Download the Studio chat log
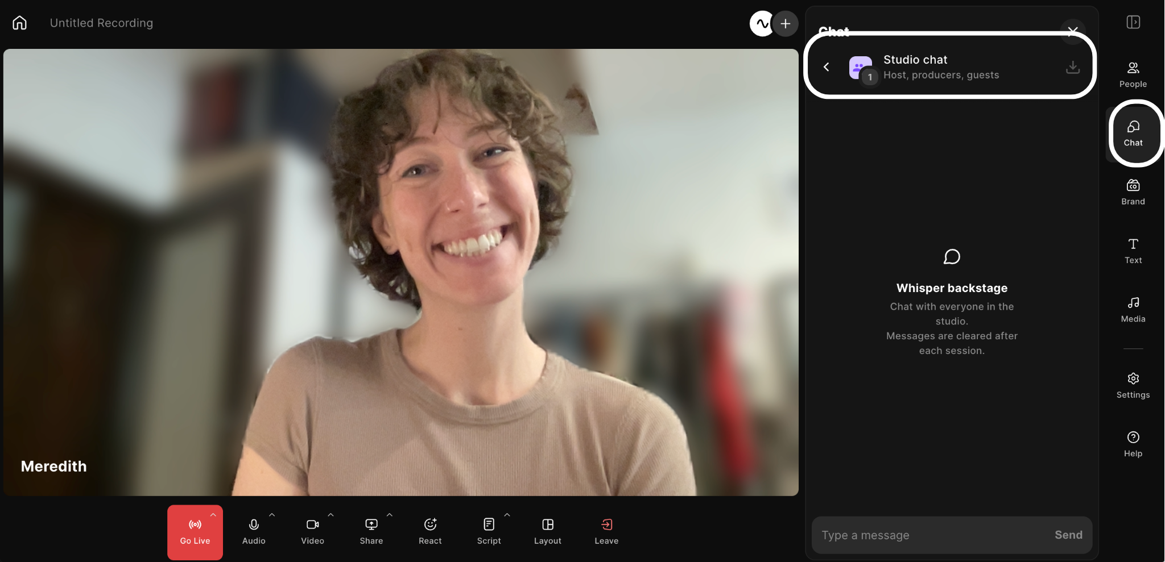This screenshot has height=562, width=1165. (1073, 67)
